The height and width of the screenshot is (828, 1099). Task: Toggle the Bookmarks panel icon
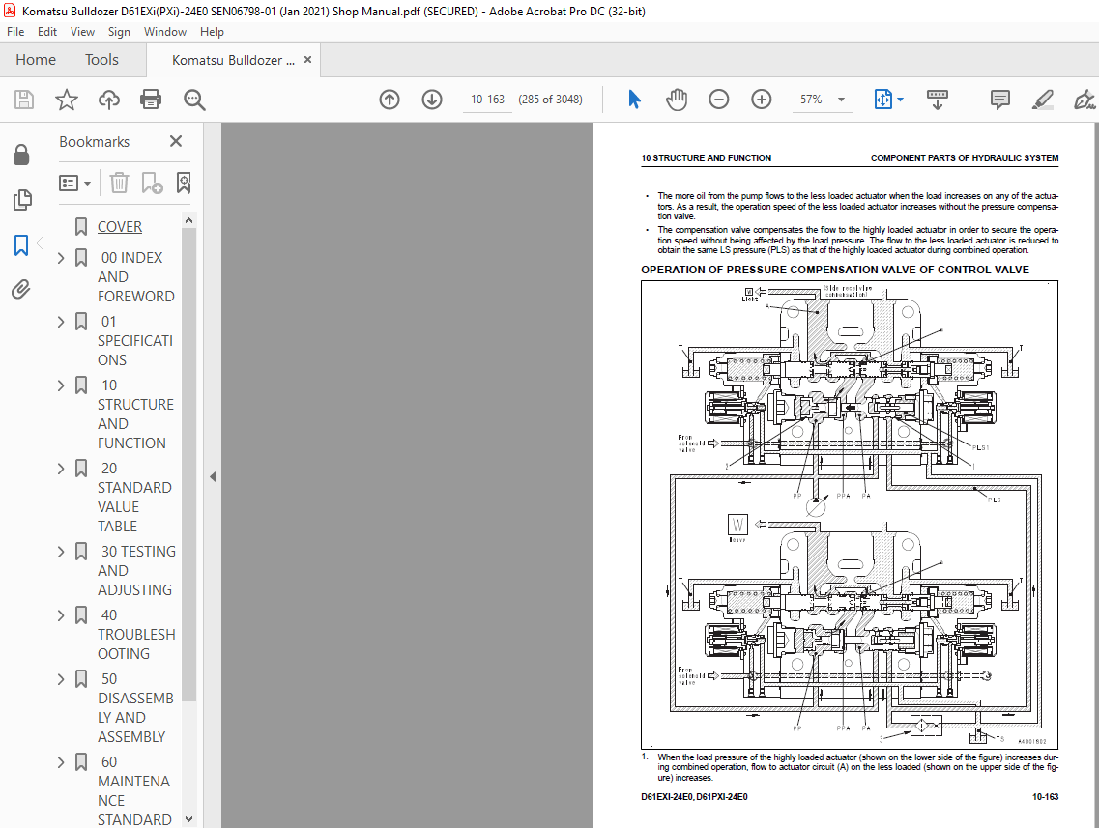[21, 245]
